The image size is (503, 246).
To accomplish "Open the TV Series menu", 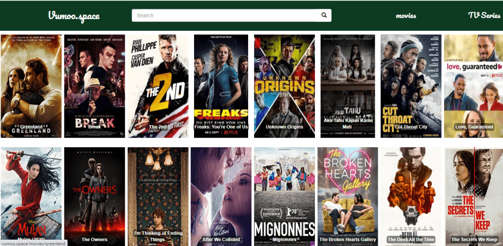I will coord(484,15).
